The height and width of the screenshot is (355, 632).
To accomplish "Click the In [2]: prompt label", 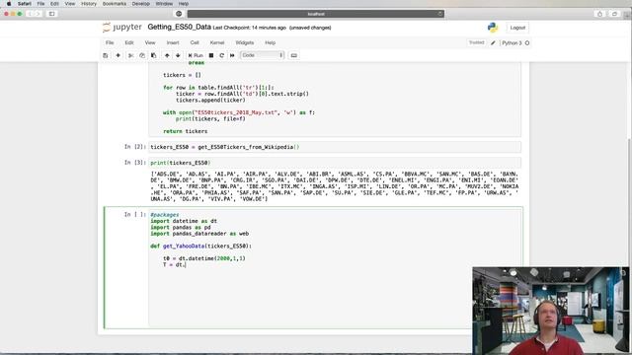I will click(x=135, y=147).
